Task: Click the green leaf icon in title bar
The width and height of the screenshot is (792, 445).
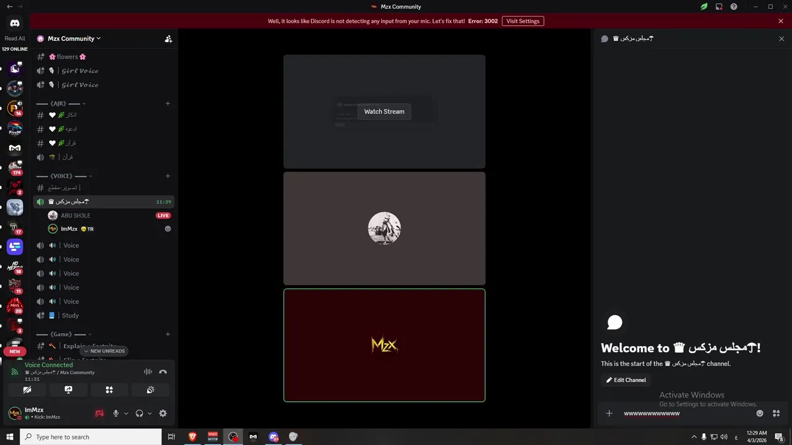Action: 704,6
